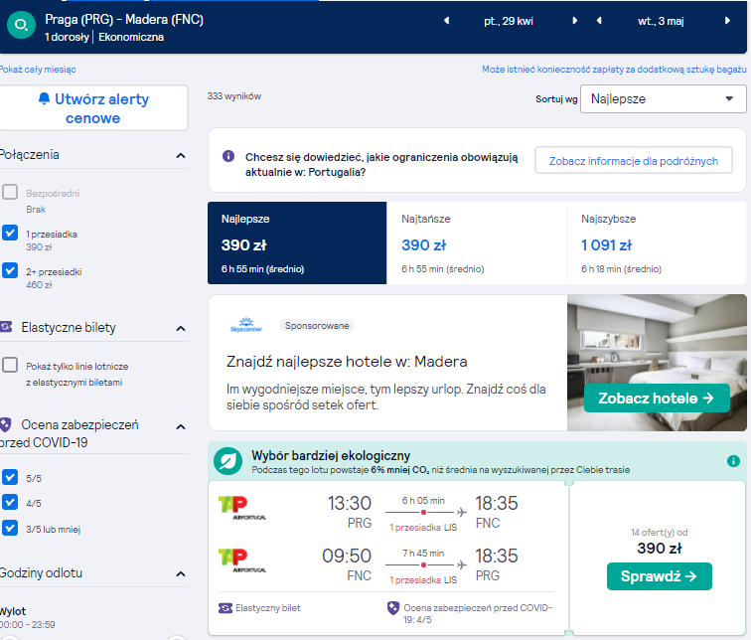The image size is (751, 640).
Task: Click Utwórz alerty cenowe button
Action: click(x=93, y=108)
